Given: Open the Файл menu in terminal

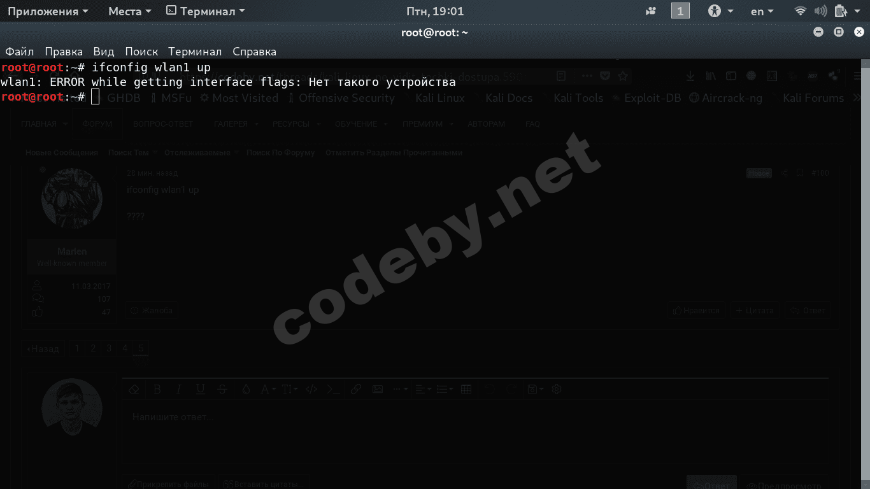Looking at the screenshot, I should [x=20, y=52].
